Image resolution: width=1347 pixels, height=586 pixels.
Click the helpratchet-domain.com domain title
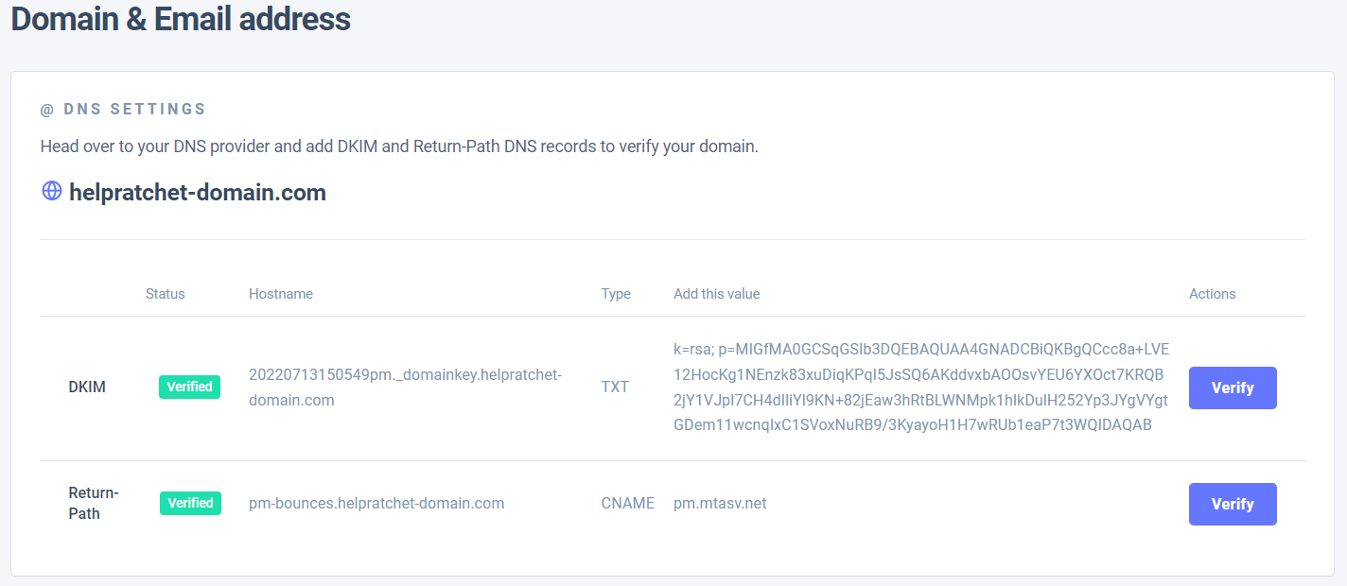click(x=197, y=193)
